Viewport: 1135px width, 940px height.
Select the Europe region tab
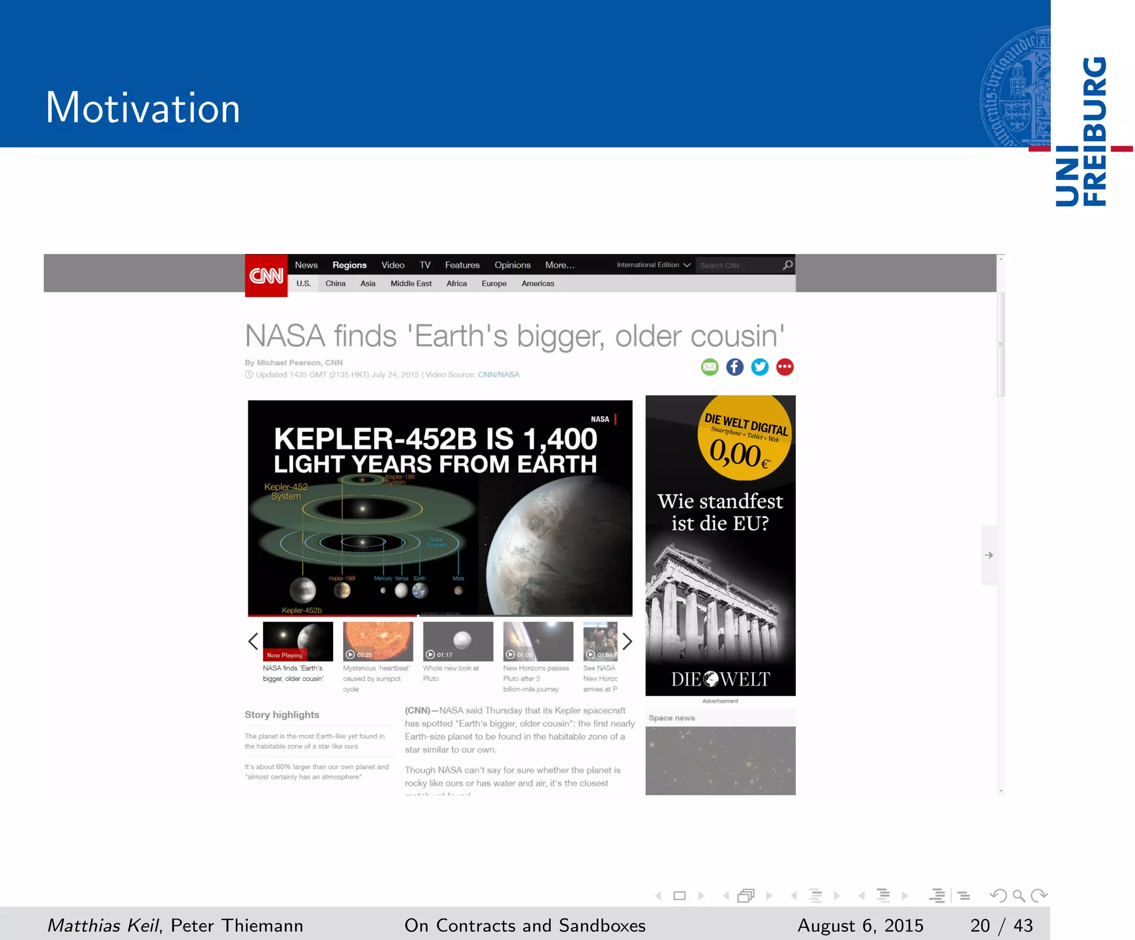(494, 283)
